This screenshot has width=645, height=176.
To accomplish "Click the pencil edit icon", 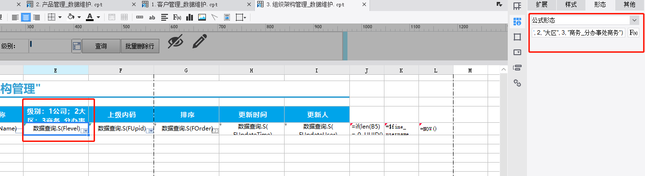I will click(x=199, y=41).
